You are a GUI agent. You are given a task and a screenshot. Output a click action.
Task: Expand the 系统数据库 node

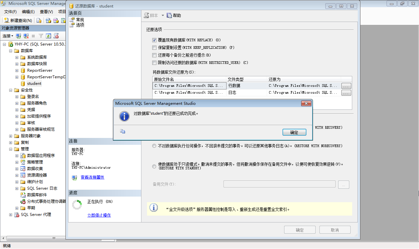point(17,57)
